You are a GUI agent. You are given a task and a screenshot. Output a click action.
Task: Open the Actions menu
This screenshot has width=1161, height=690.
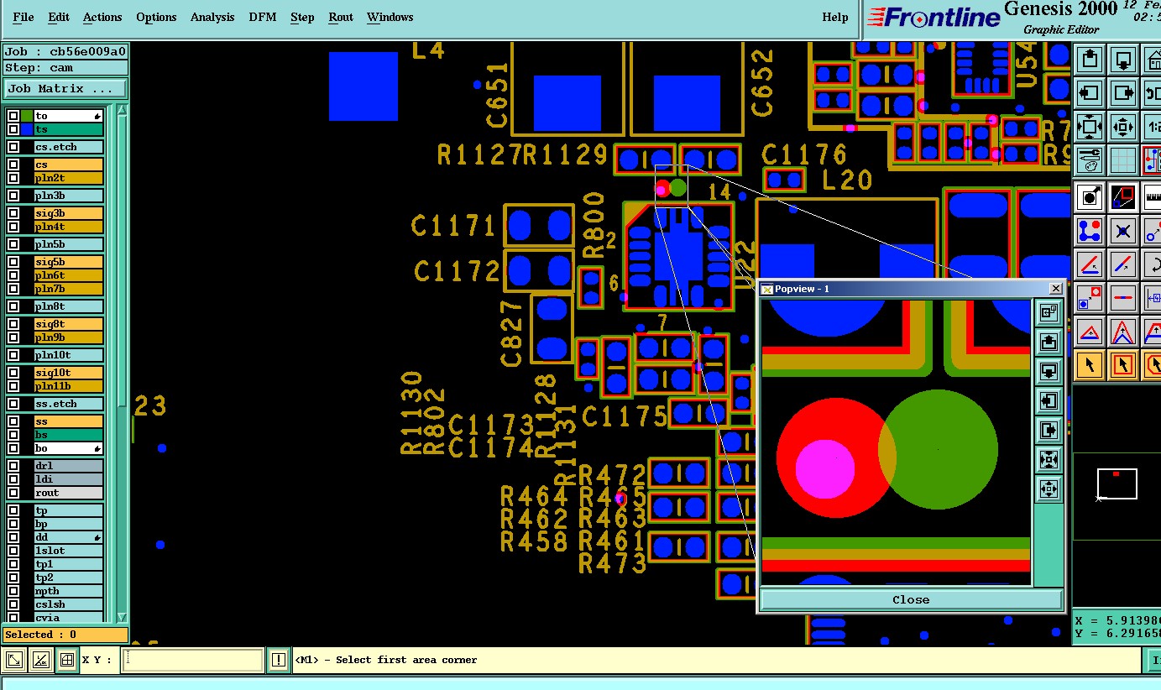[x=102, y=17]
